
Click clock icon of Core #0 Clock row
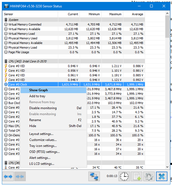[6, 84]
